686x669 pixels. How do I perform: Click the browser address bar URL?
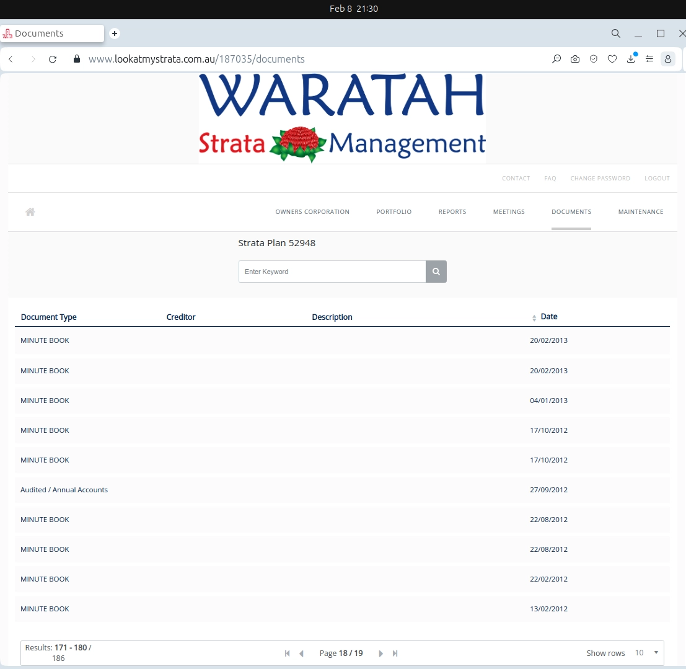[196, 59]
